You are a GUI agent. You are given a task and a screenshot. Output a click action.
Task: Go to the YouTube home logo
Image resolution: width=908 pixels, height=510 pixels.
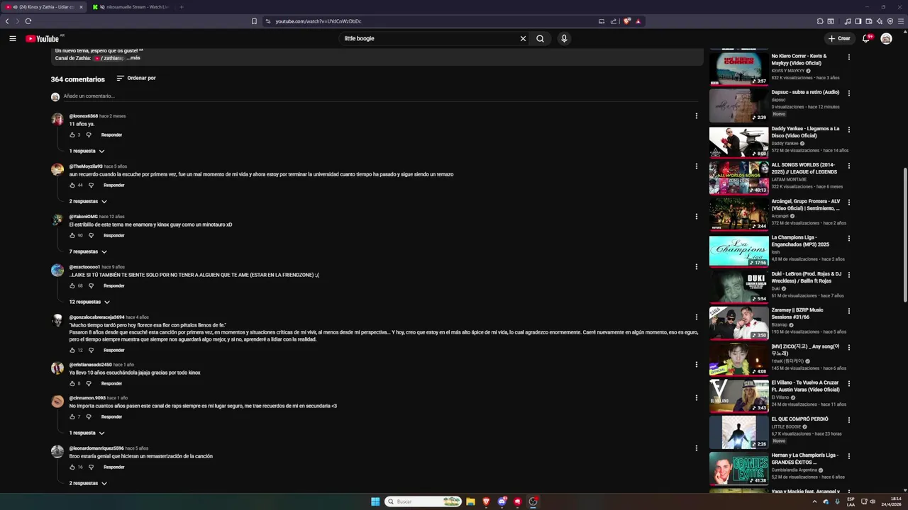click(x=43, y=38)
